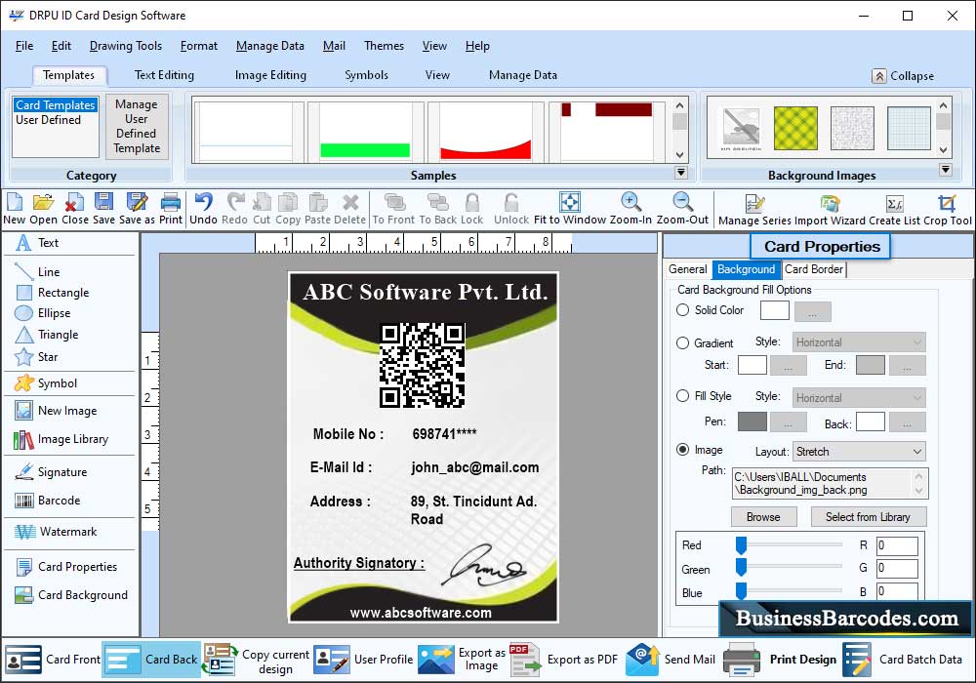Switch to Text Editing ribbon tab
976x683 pixels.
point(164,75)
